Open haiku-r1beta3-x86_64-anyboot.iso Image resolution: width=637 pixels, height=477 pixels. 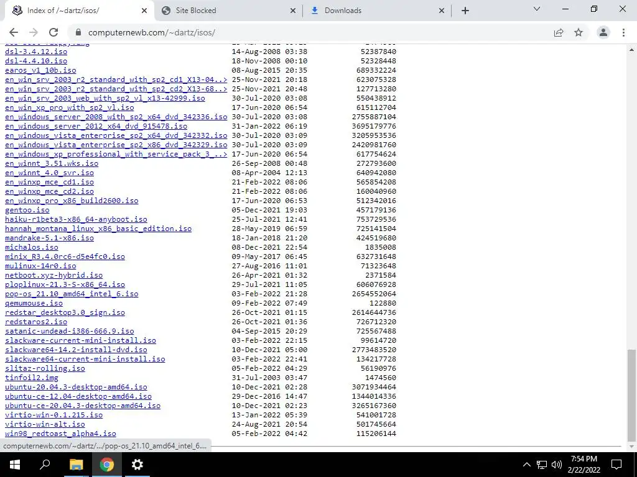[76, 219]
